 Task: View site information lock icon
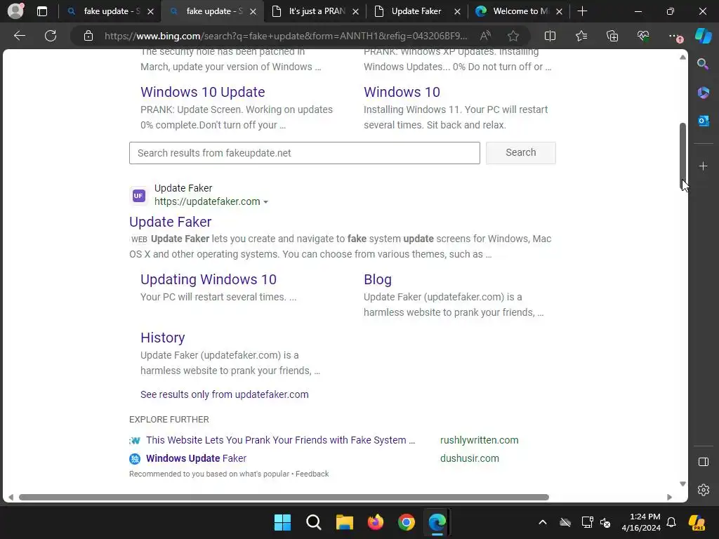coord(88,36)
